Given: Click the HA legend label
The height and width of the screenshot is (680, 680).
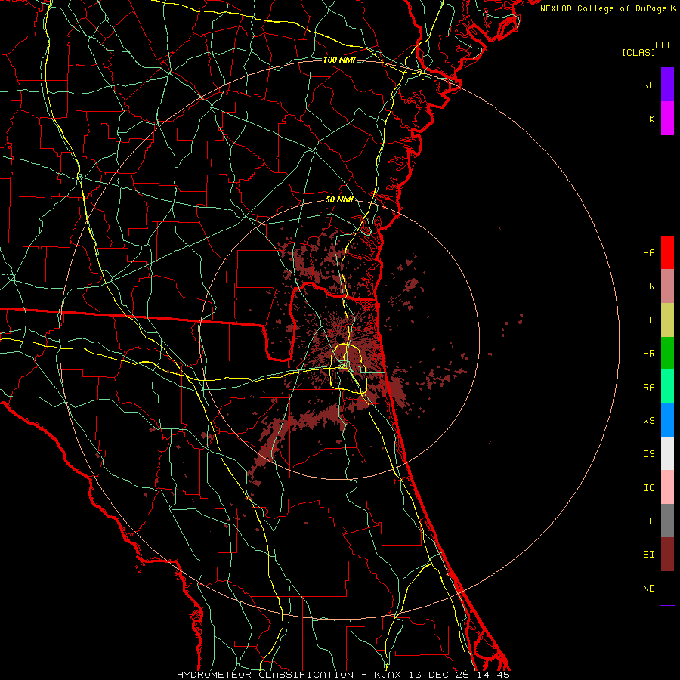Looking at the screenshot, I should tap(648, 253).
